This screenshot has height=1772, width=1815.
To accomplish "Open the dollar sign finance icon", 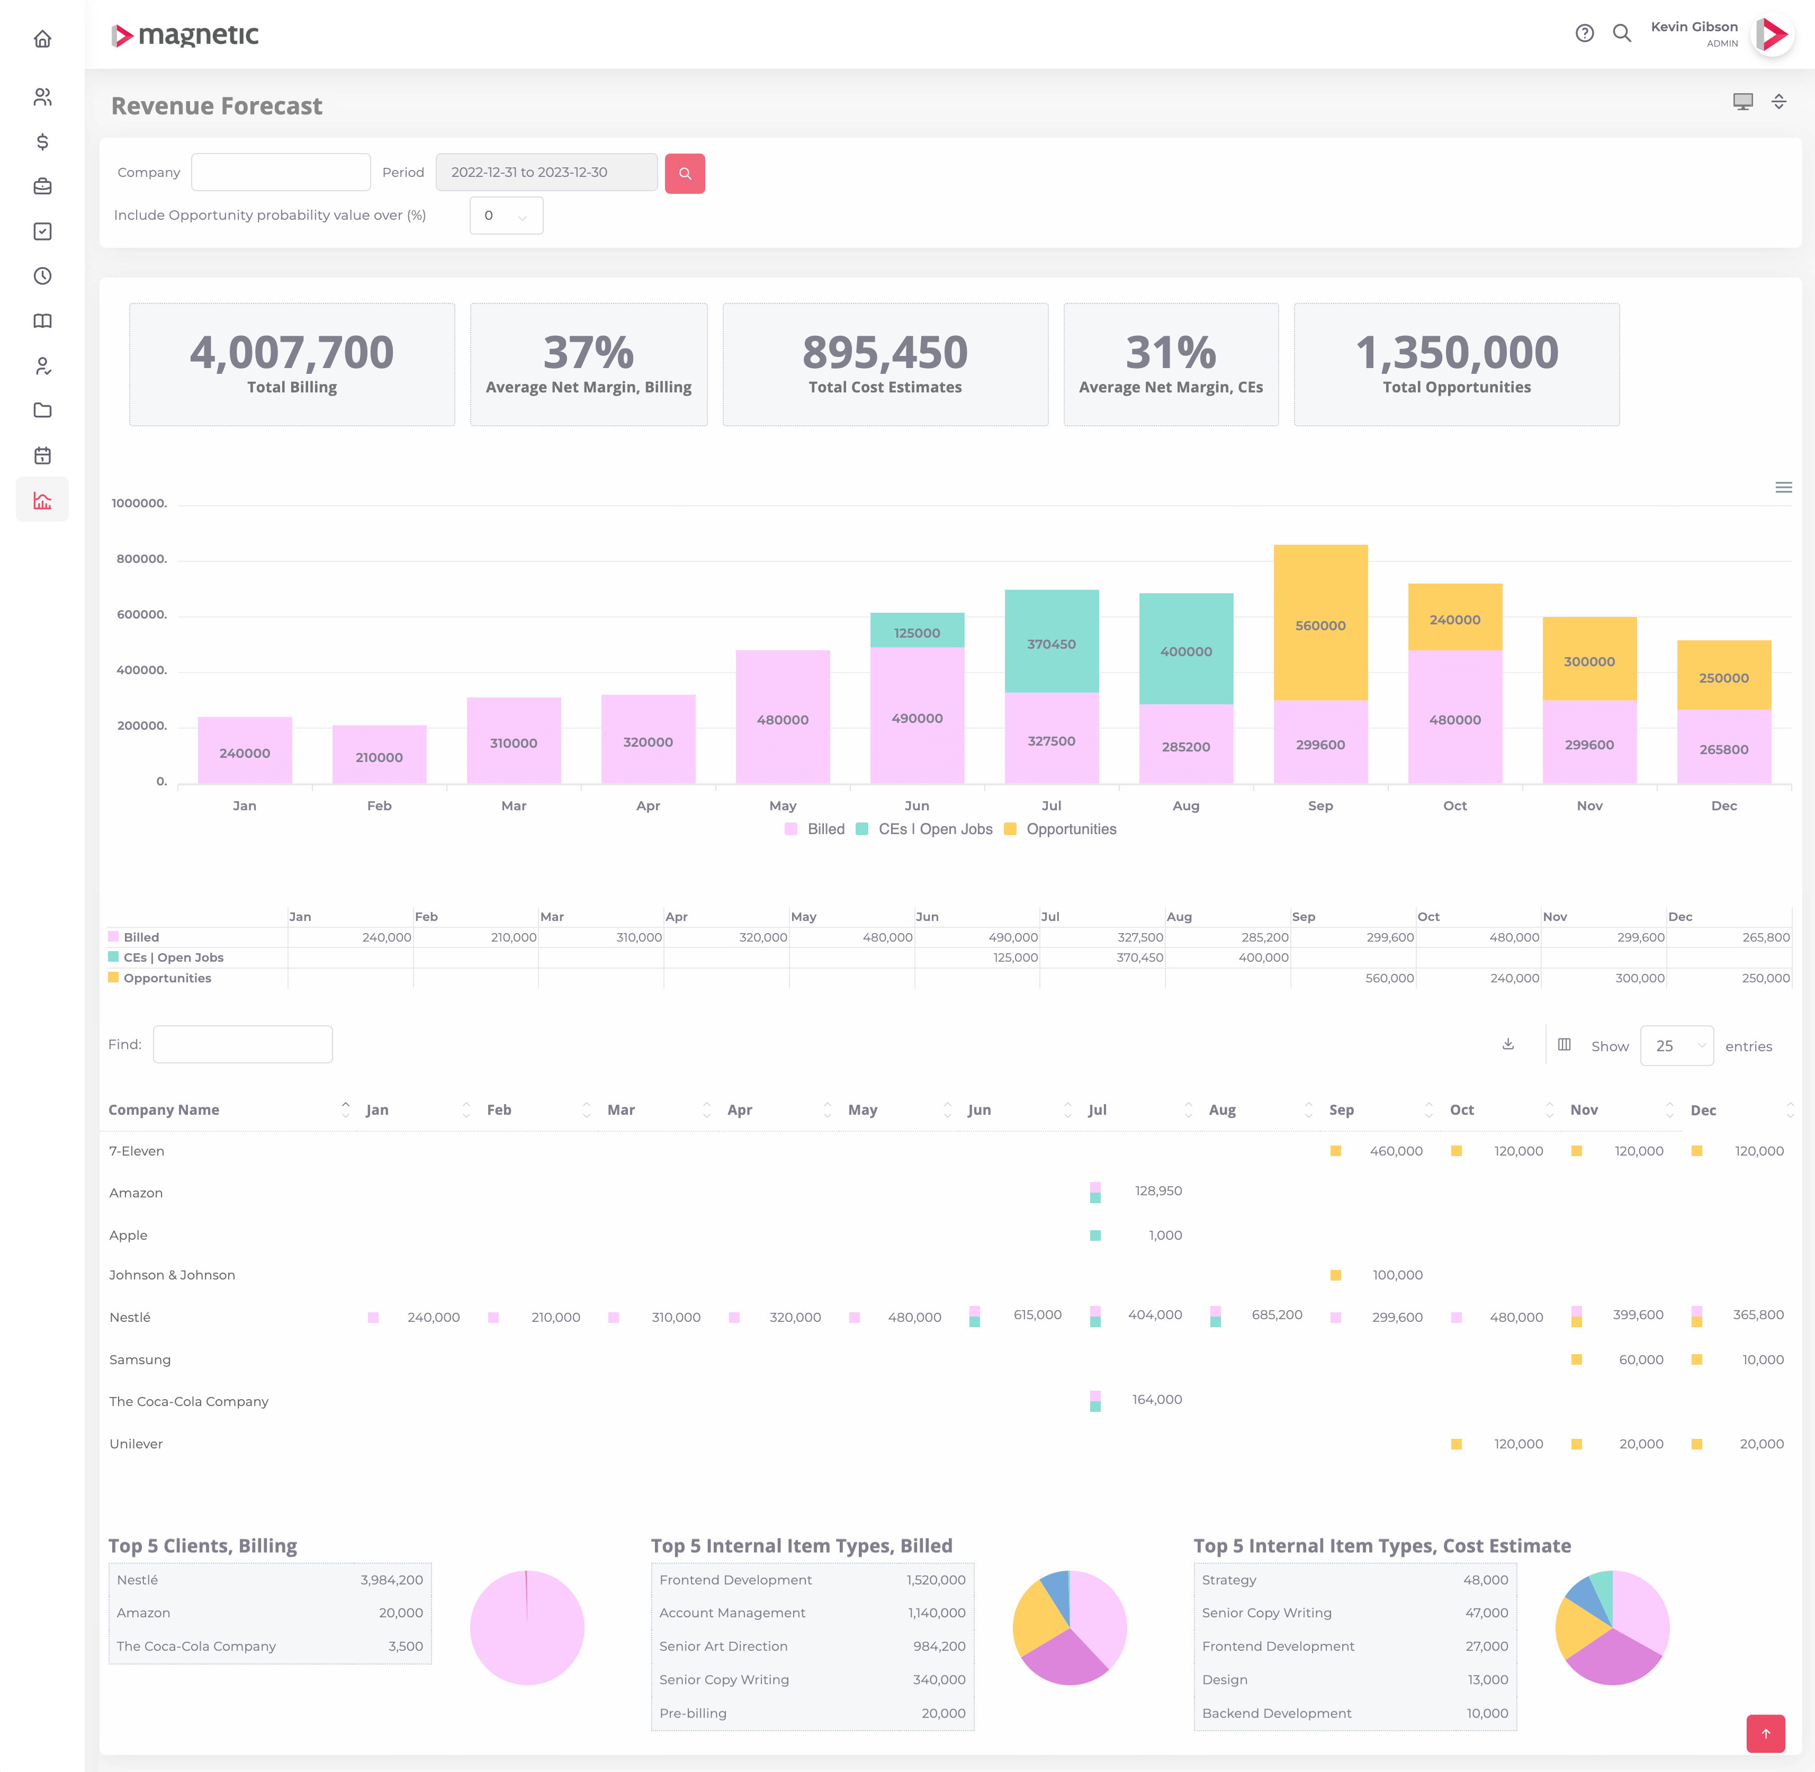I will pos(43,141).
